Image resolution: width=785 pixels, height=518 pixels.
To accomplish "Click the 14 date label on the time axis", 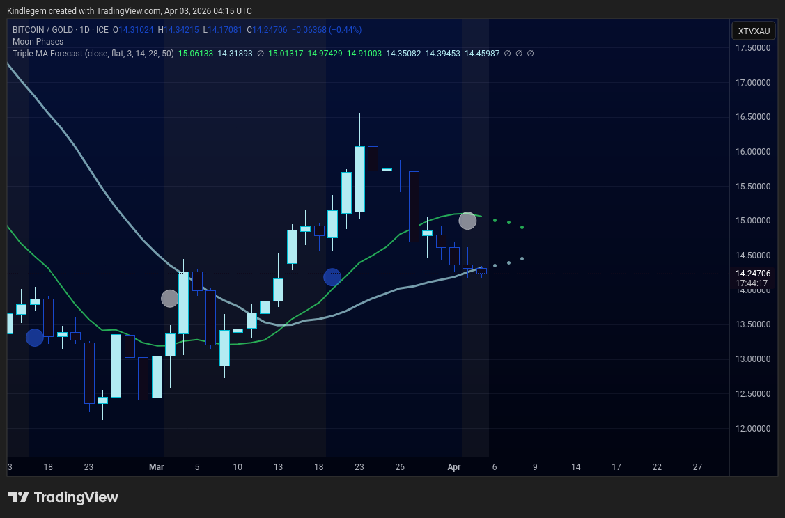I will [576, 467].
